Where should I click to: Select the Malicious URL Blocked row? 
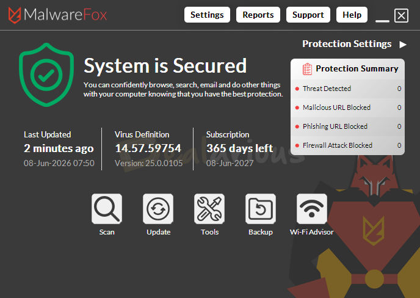[348, 107]
